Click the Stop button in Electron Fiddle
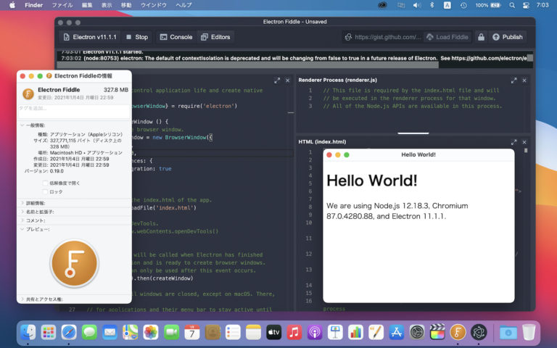557x348 pixels. coord(136,37)
